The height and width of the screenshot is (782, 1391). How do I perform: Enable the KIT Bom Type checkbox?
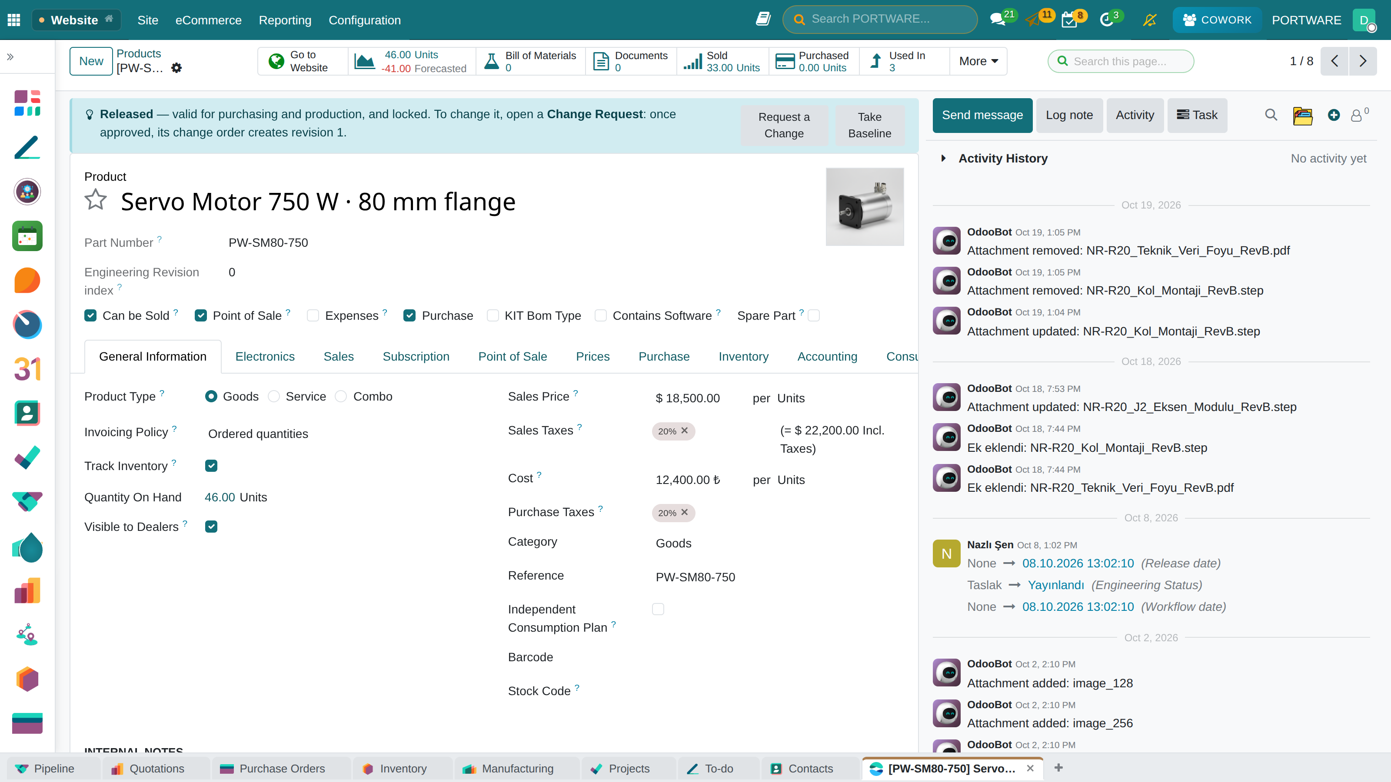493,315
